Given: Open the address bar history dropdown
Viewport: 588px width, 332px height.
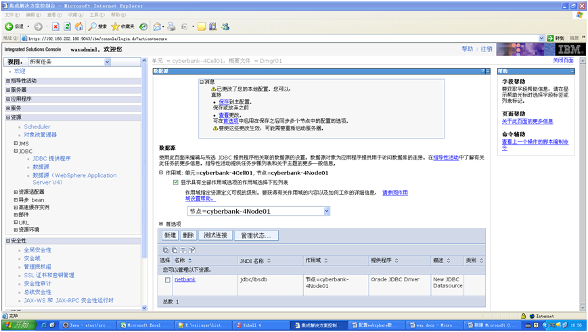Looking at the screenshot, I should [541, 39].
